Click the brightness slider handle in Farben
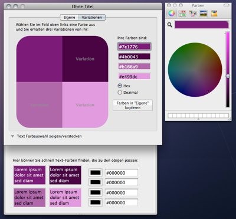 click(228, 76)
